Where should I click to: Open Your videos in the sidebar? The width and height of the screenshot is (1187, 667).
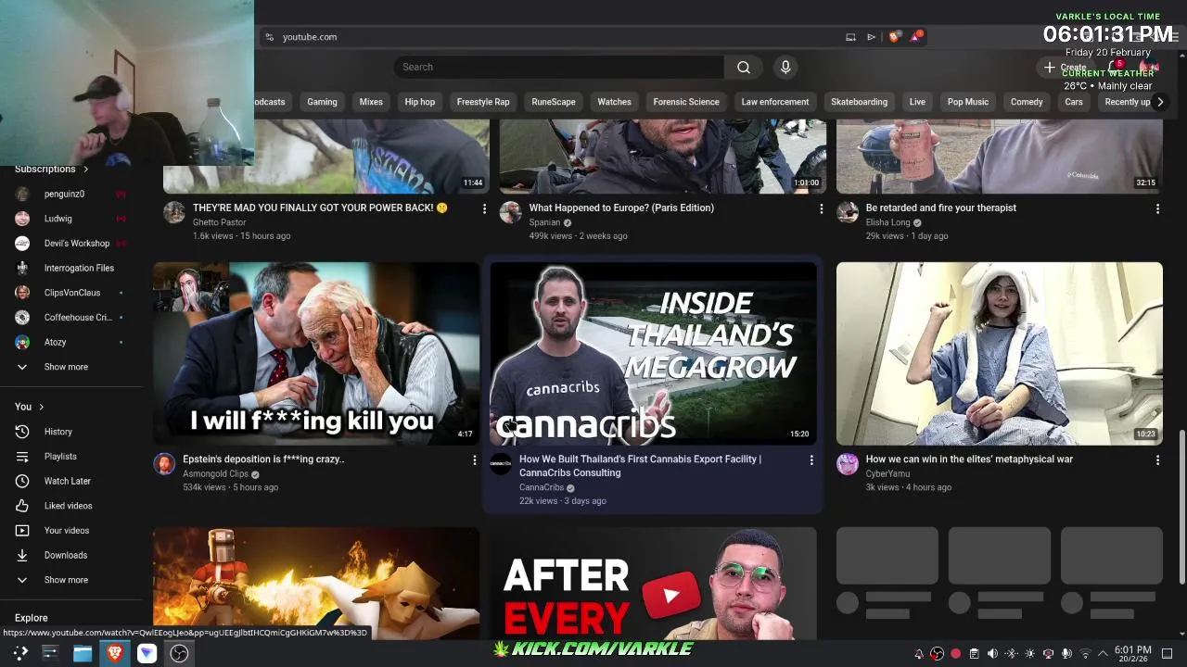pyautogui.click(x=70, y=531)
